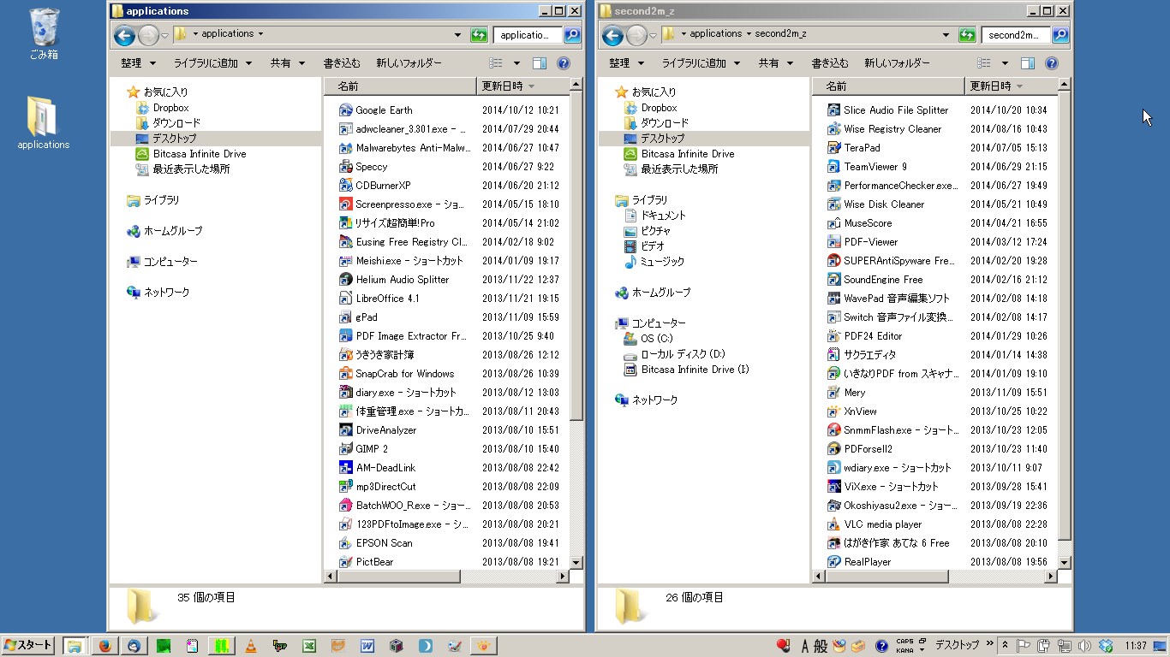The image size is (1170, 657).
Task: Refresh the applications folder view
Action: [x=480, y=35]
